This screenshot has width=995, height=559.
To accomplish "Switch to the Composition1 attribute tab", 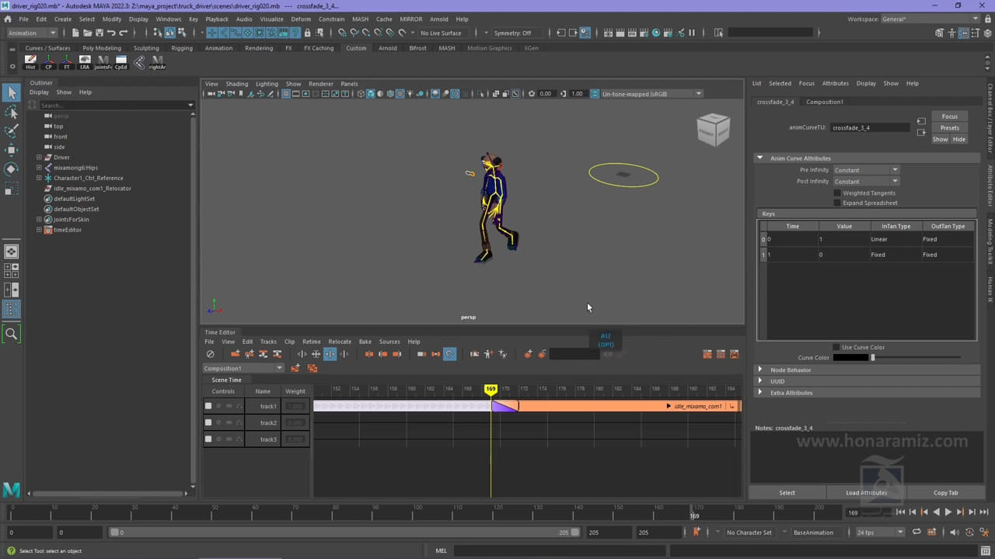I will tap(825, 102).
